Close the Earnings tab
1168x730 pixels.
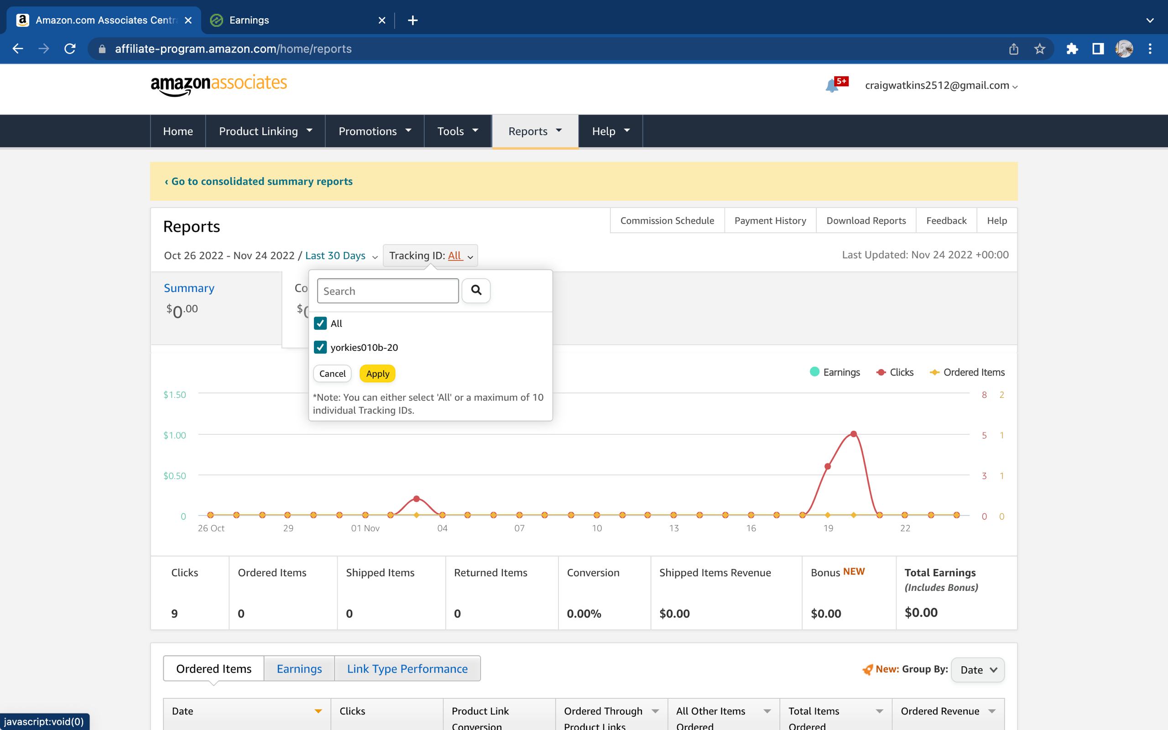382,20
